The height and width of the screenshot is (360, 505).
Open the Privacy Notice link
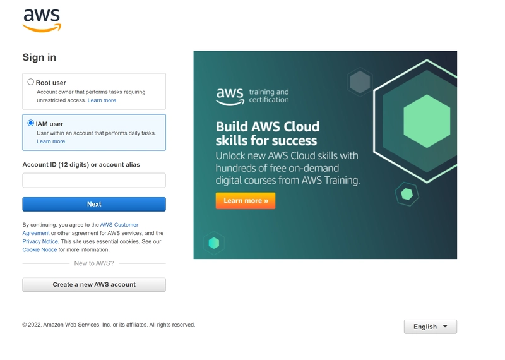point(40,241)
